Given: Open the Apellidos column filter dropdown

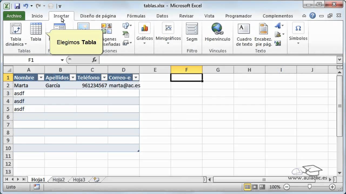Looking at the screenshot, I should pyautogui.click(x=73, y=78).
